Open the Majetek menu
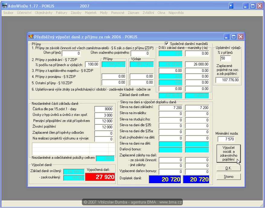Viewport: 265px width, 208px height. point(91,13)
